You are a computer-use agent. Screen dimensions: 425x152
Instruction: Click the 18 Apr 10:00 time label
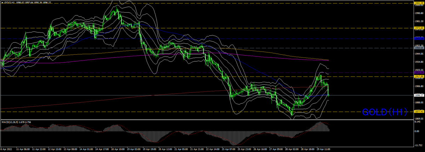click(117, 150)
